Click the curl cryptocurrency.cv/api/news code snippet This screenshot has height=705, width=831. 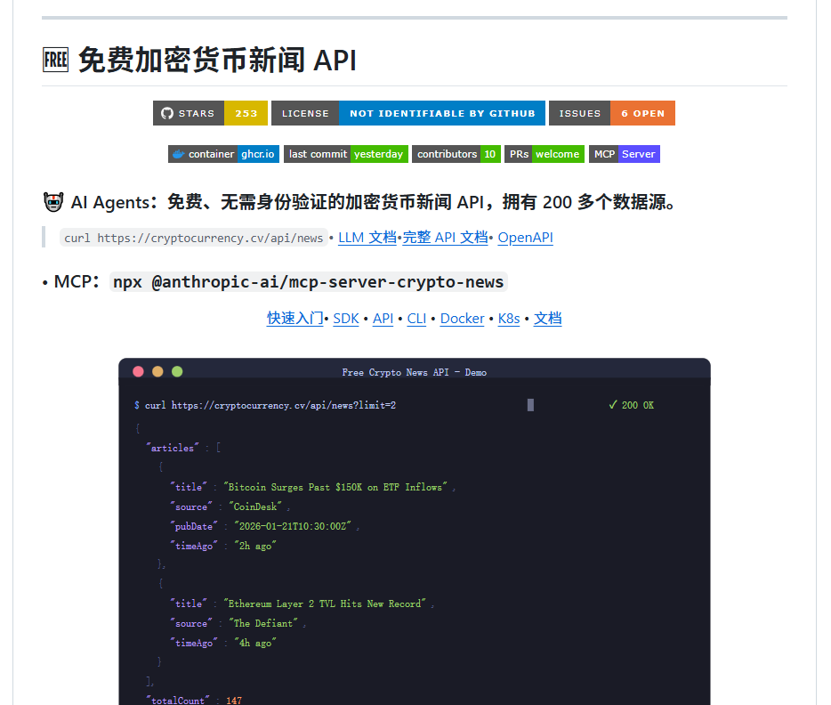(193, 238)
